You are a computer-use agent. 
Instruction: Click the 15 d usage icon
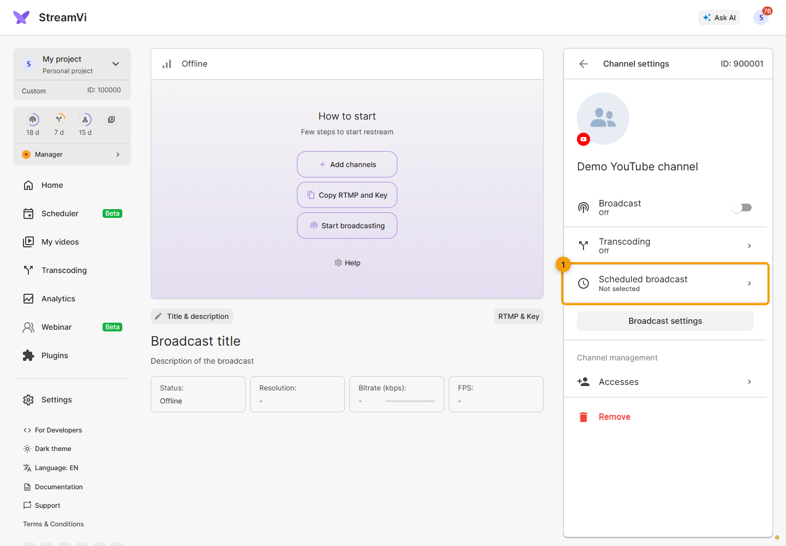tap(85, 120)
